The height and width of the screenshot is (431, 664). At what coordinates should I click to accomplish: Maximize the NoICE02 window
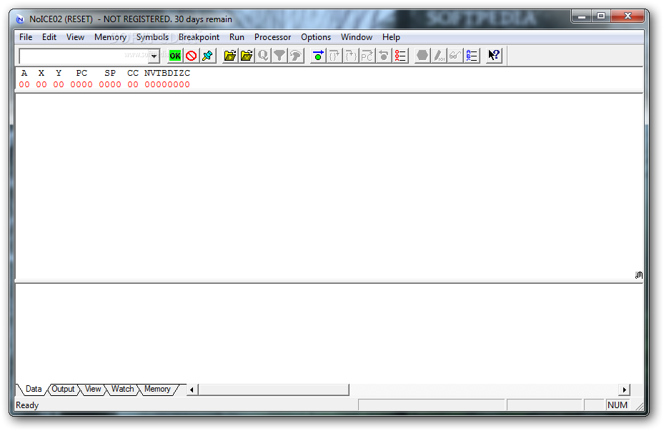(601, 16)
